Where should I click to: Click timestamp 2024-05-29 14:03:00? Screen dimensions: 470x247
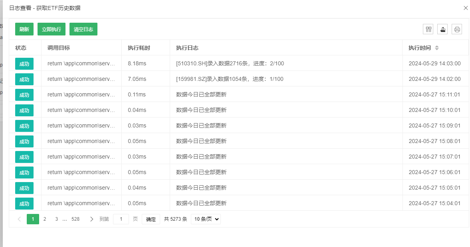click(x=434, y=63)
